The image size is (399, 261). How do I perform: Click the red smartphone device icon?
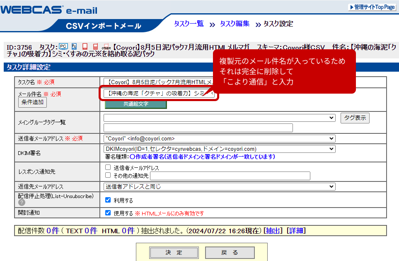point(85,46)
